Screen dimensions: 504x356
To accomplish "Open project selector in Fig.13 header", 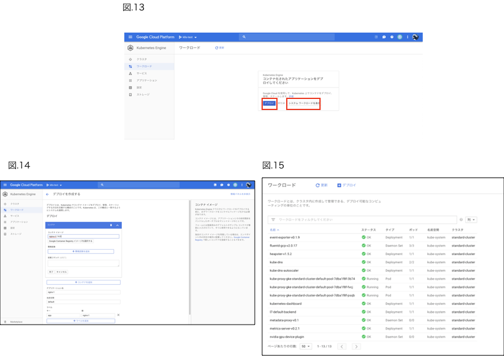I will [188, 38].
